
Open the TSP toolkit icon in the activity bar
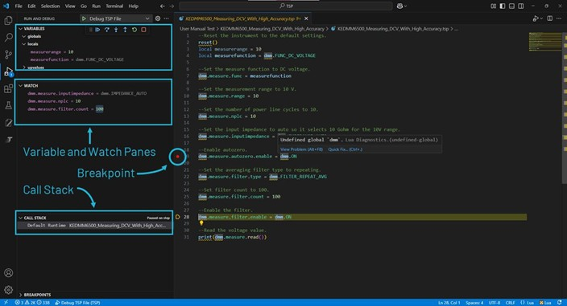coord(9,140)
